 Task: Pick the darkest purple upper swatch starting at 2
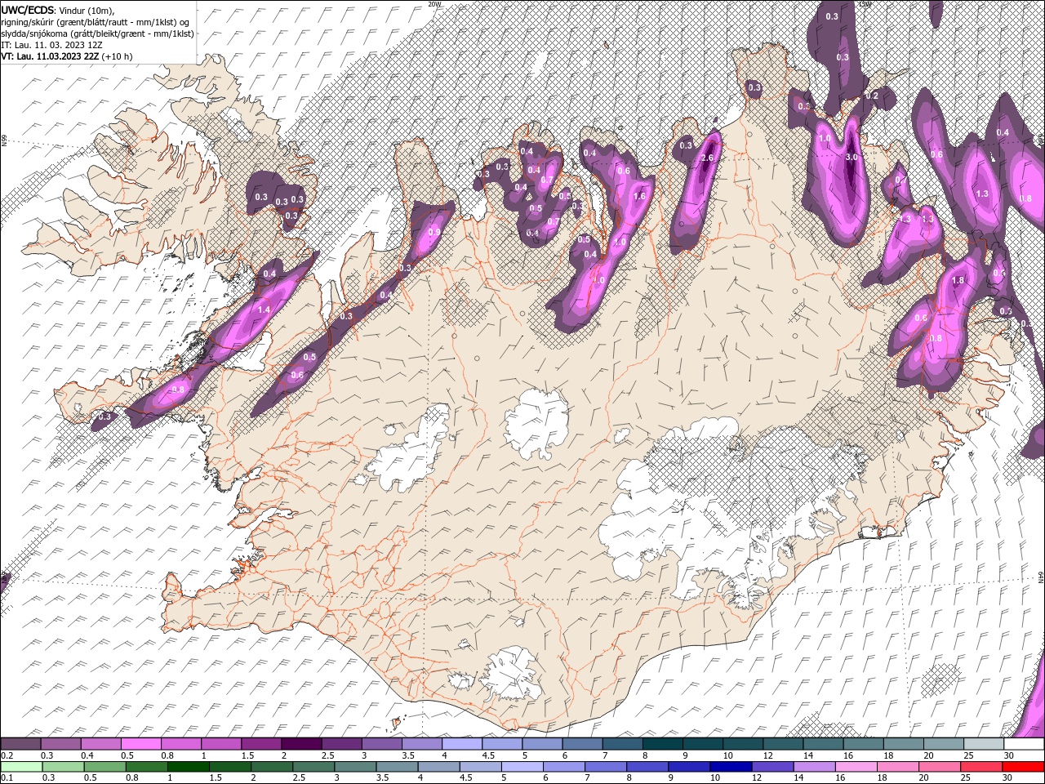click(x=302, y=744)
